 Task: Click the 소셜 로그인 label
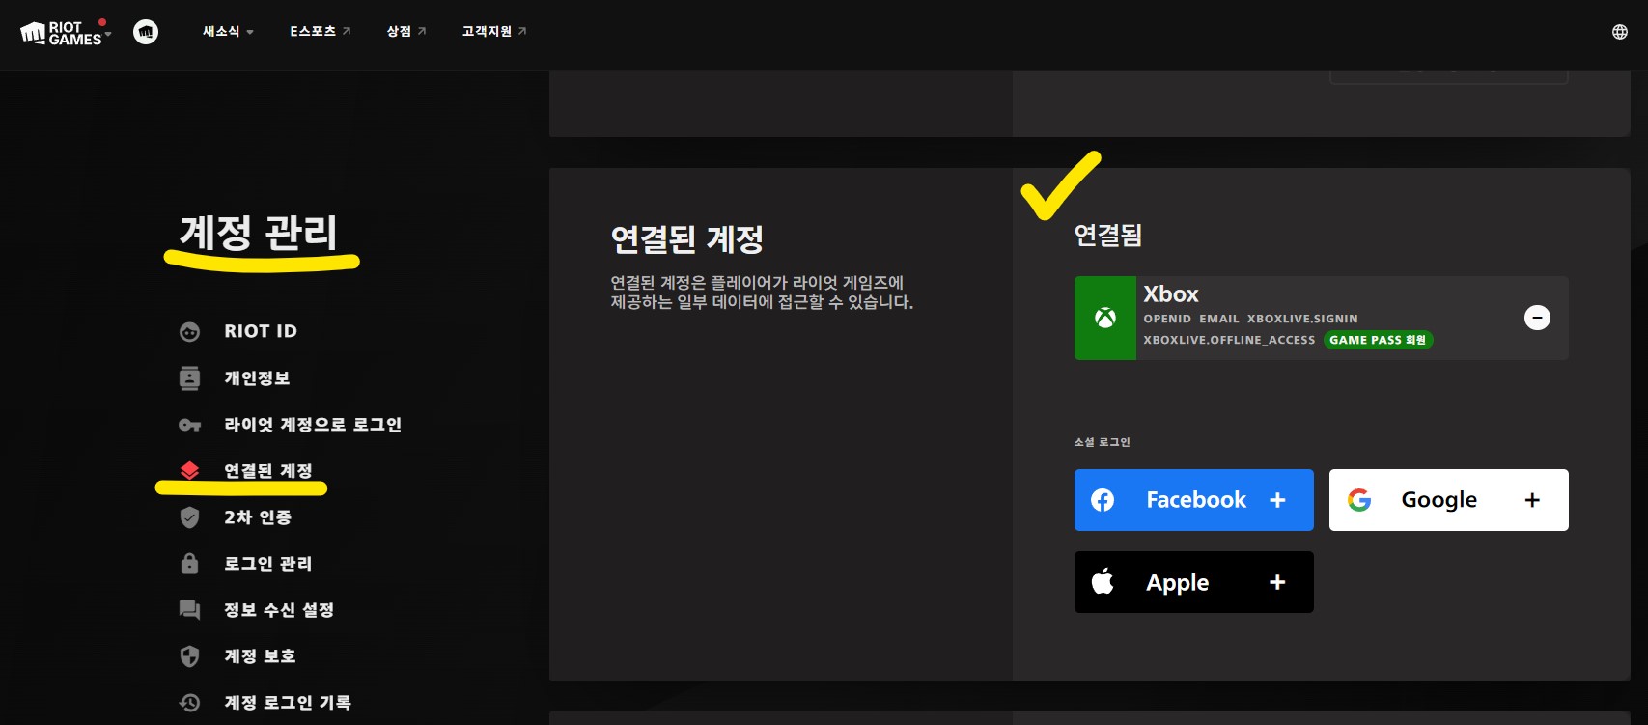pyautogui.click(x=1102, y=442)
